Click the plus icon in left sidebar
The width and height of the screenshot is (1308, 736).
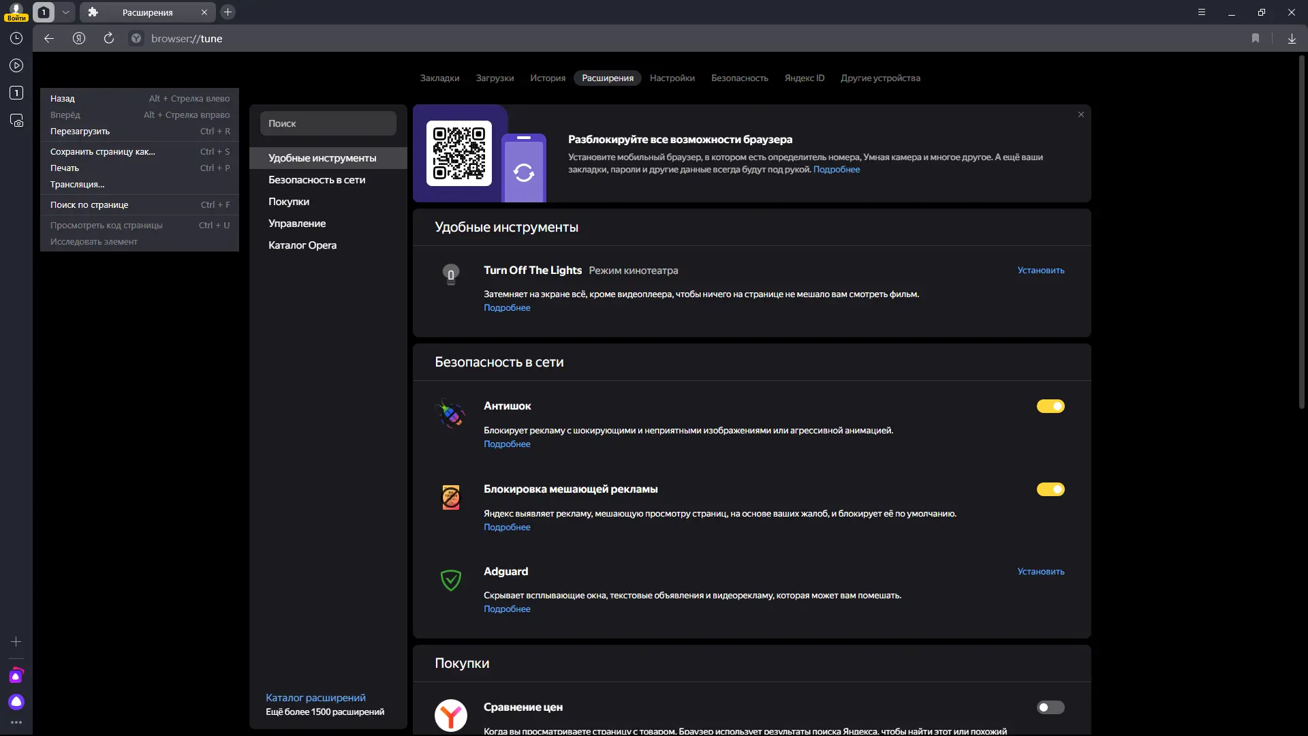click(x=16, y=642)
